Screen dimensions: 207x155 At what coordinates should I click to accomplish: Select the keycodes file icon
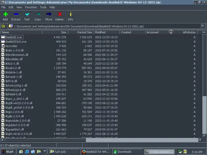3,46
